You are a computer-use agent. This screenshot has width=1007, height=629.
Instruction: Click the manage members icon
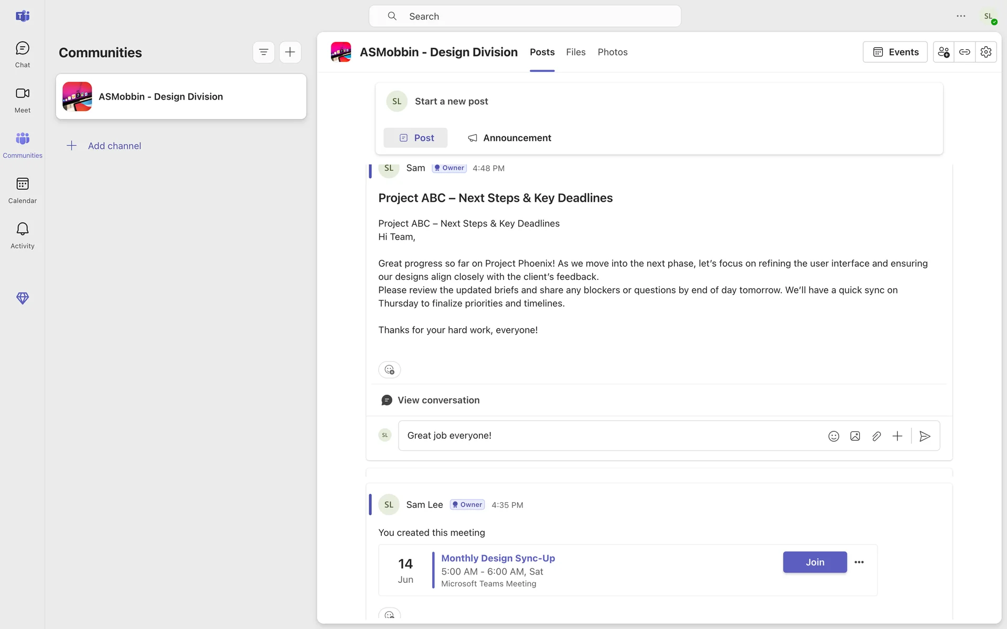(944, 52)
